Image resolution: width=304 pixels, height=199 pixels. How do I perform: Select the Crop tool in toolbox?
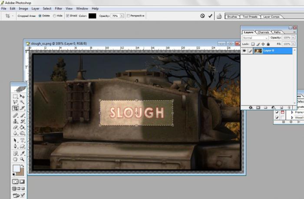(x=15, y=108)
